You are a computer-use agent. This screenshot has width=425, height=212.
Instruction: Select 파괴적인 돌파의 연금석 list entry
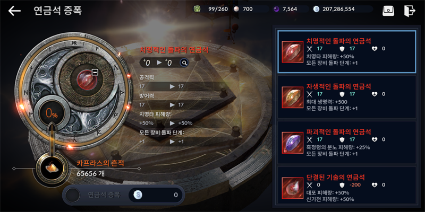pyautogui.click(x=347, y=142)
